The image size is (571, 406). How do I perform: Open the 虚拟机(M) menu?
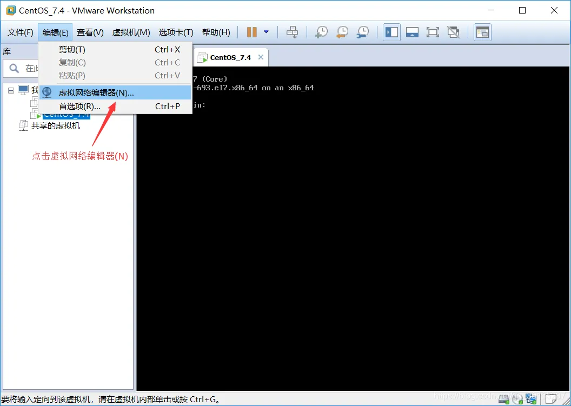click(130, 32)
